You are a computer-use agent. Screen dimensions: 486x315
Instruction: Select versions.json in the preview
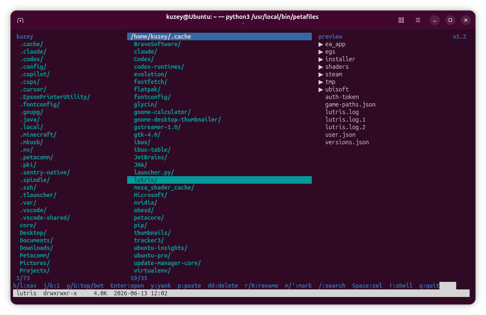point(347,143)
